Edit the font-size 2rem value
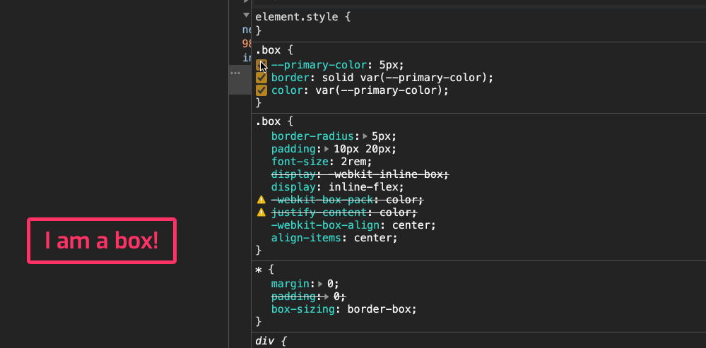 [358, 161]
